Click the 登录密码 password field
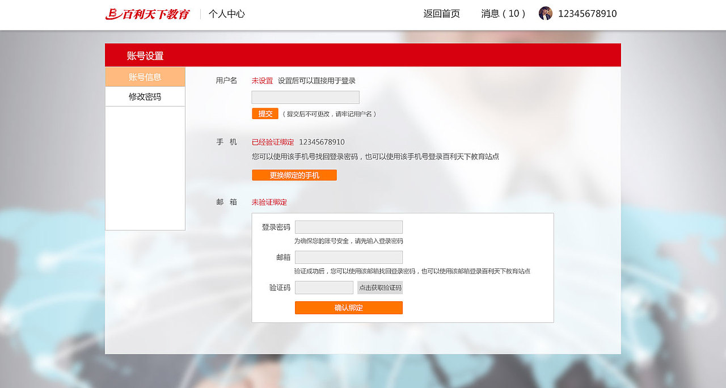Screen dimensions: 726x388 (349, 226)
